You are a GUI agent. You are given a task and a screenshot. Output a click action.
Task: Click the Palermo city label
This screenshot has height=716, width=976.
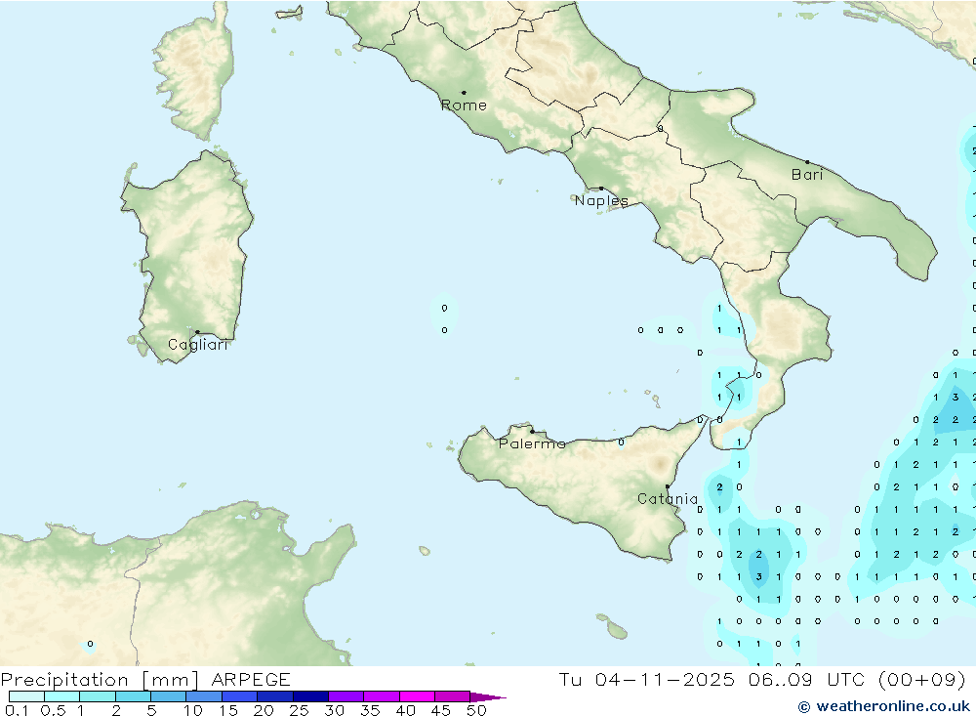(x=532, y=443)
